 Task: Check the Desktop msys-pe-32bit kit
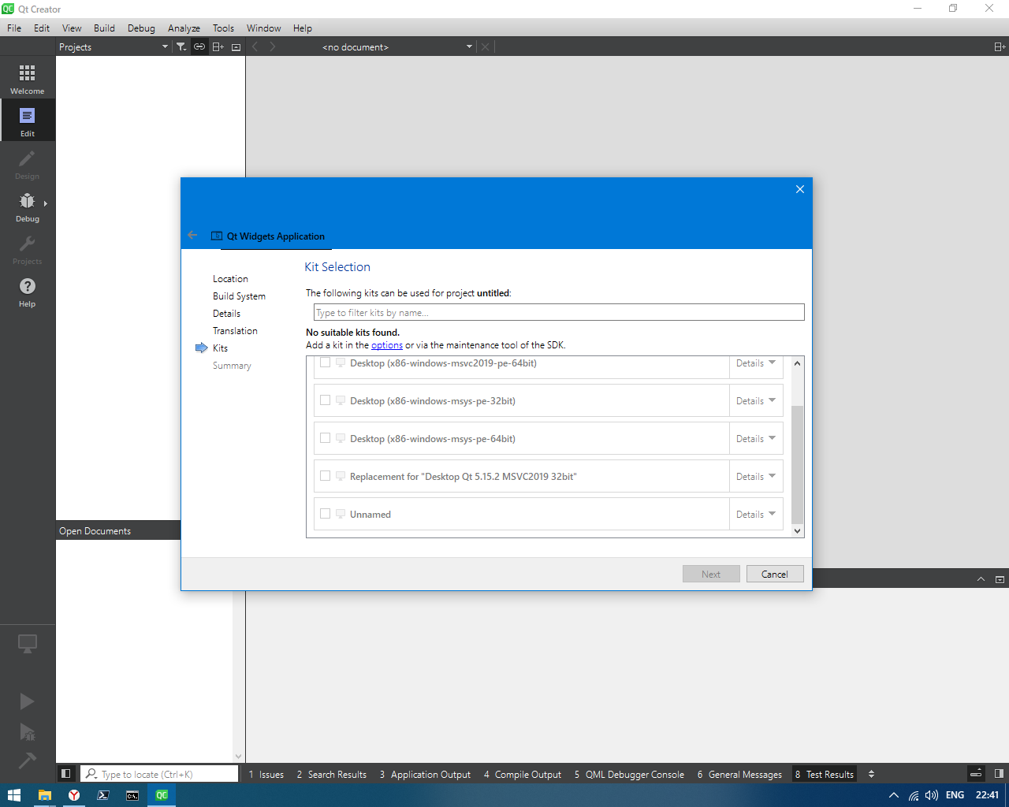tap(325, 400)
